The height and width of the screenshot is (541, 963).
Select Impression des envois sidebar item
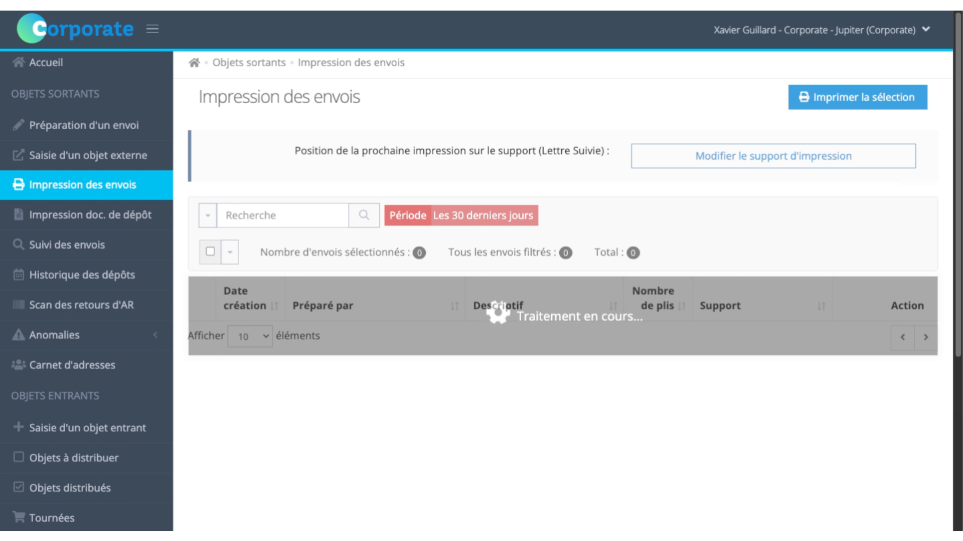pyautogui.click(x=86, y=185)
